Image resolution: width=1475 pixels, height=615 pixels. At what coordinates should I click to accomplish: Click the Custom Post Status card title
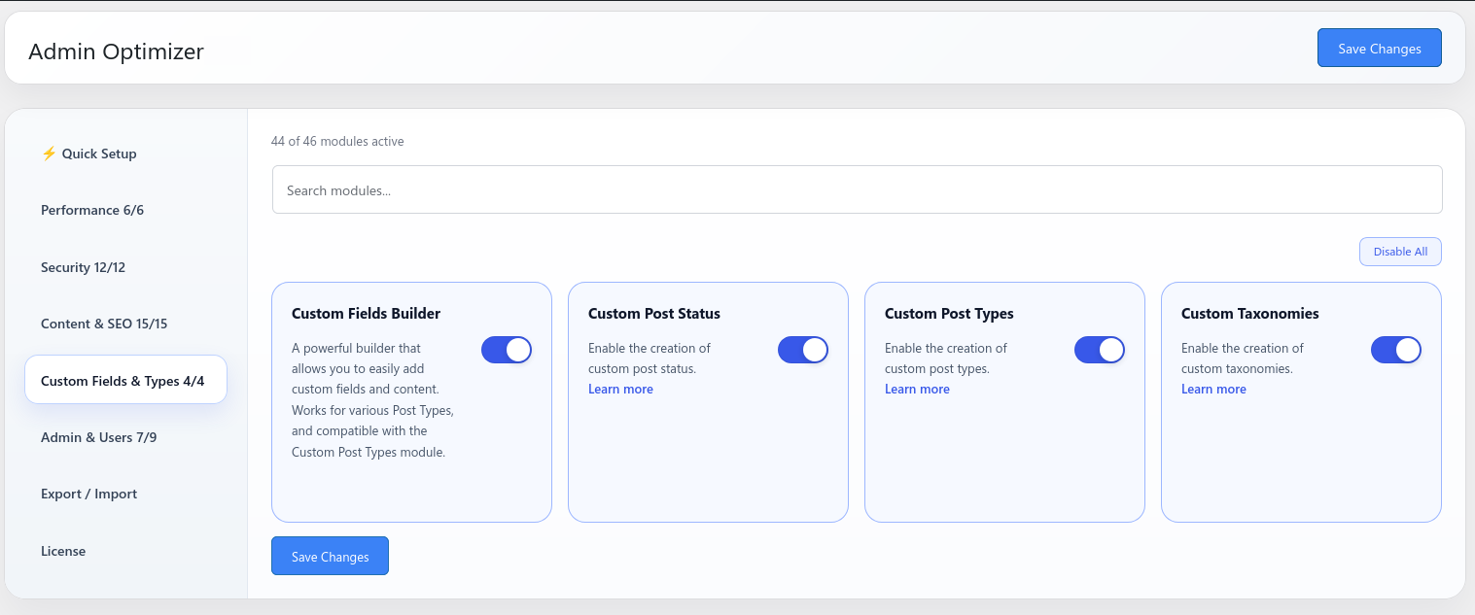(x=654, y=314)
